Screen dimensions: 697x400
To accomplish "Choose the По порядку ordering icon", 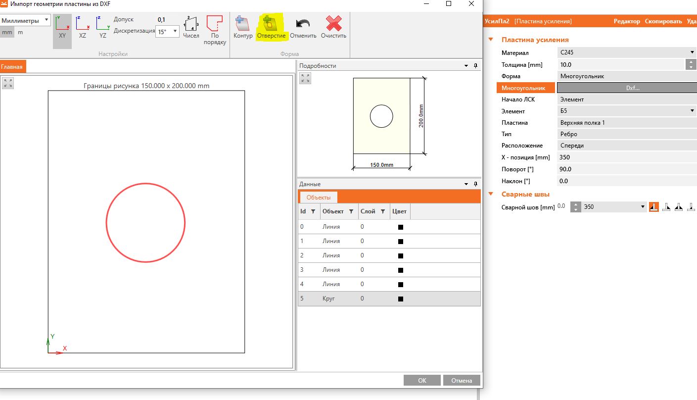I will (x=215, y=29).
